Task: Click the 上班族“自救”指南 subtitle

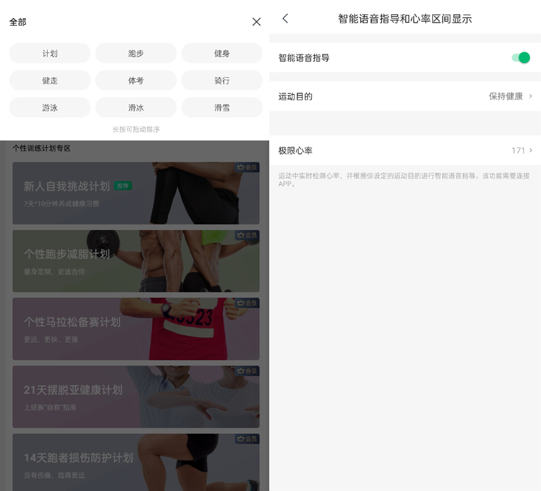Action: [x=50, y=407]
